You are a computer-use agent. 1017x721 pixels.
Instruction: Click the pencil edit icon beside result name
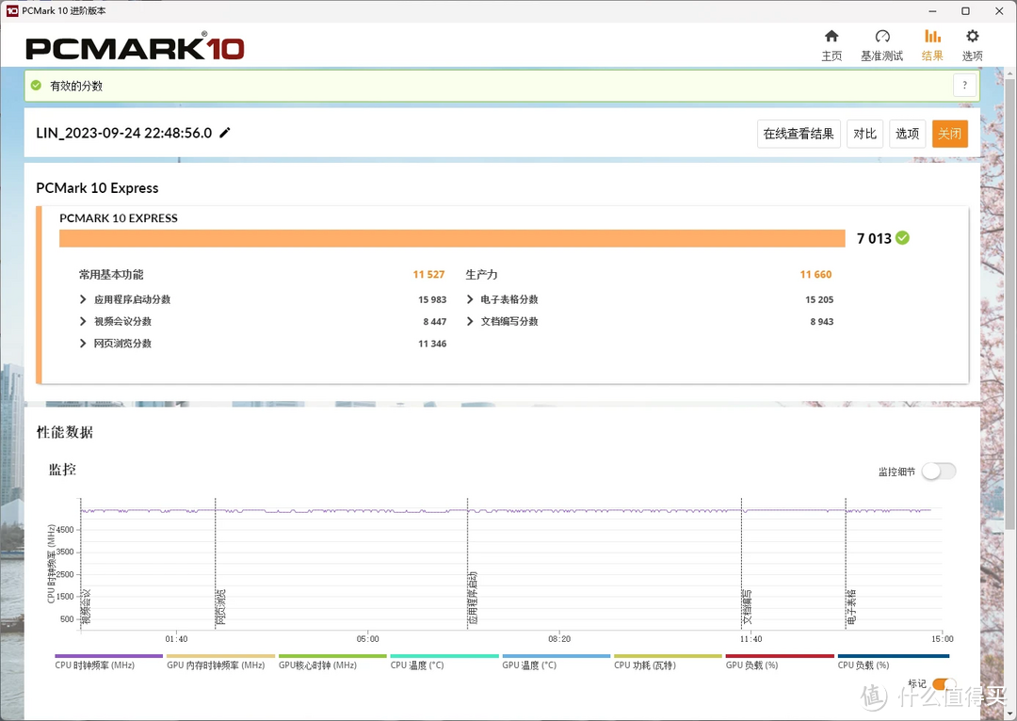pyautogui.click(x=225, y=133)
